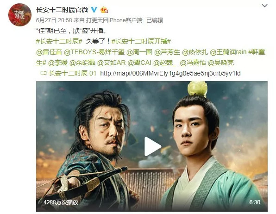The height and width of the screenshot is (214, 276).
Task: Open the hashtag #长安十二时辰开播#
Action: pyautogui.click(x=141, y=41)
